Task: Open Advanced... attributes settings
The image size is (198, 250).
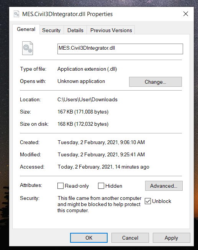Action: pos(164,186)
